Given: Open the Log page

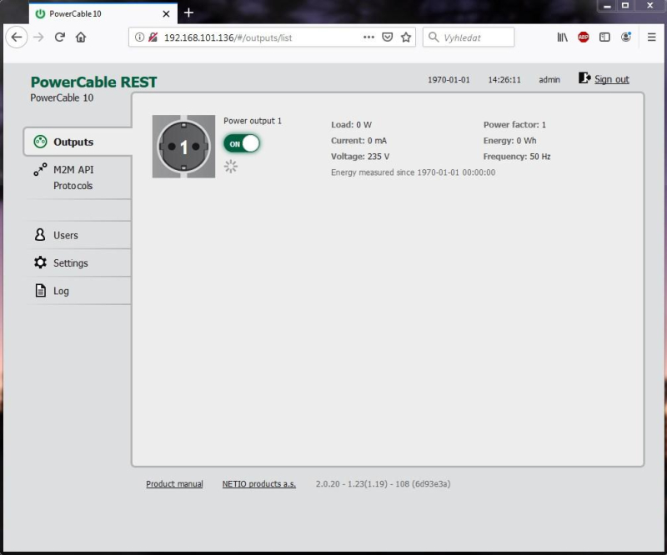Looking at the screenshot, I should tap(61, 292).
